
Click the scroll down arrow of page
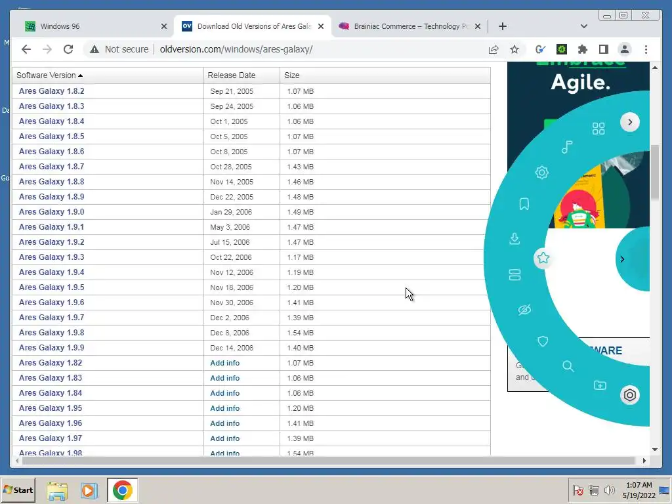[x=654, y=450]
